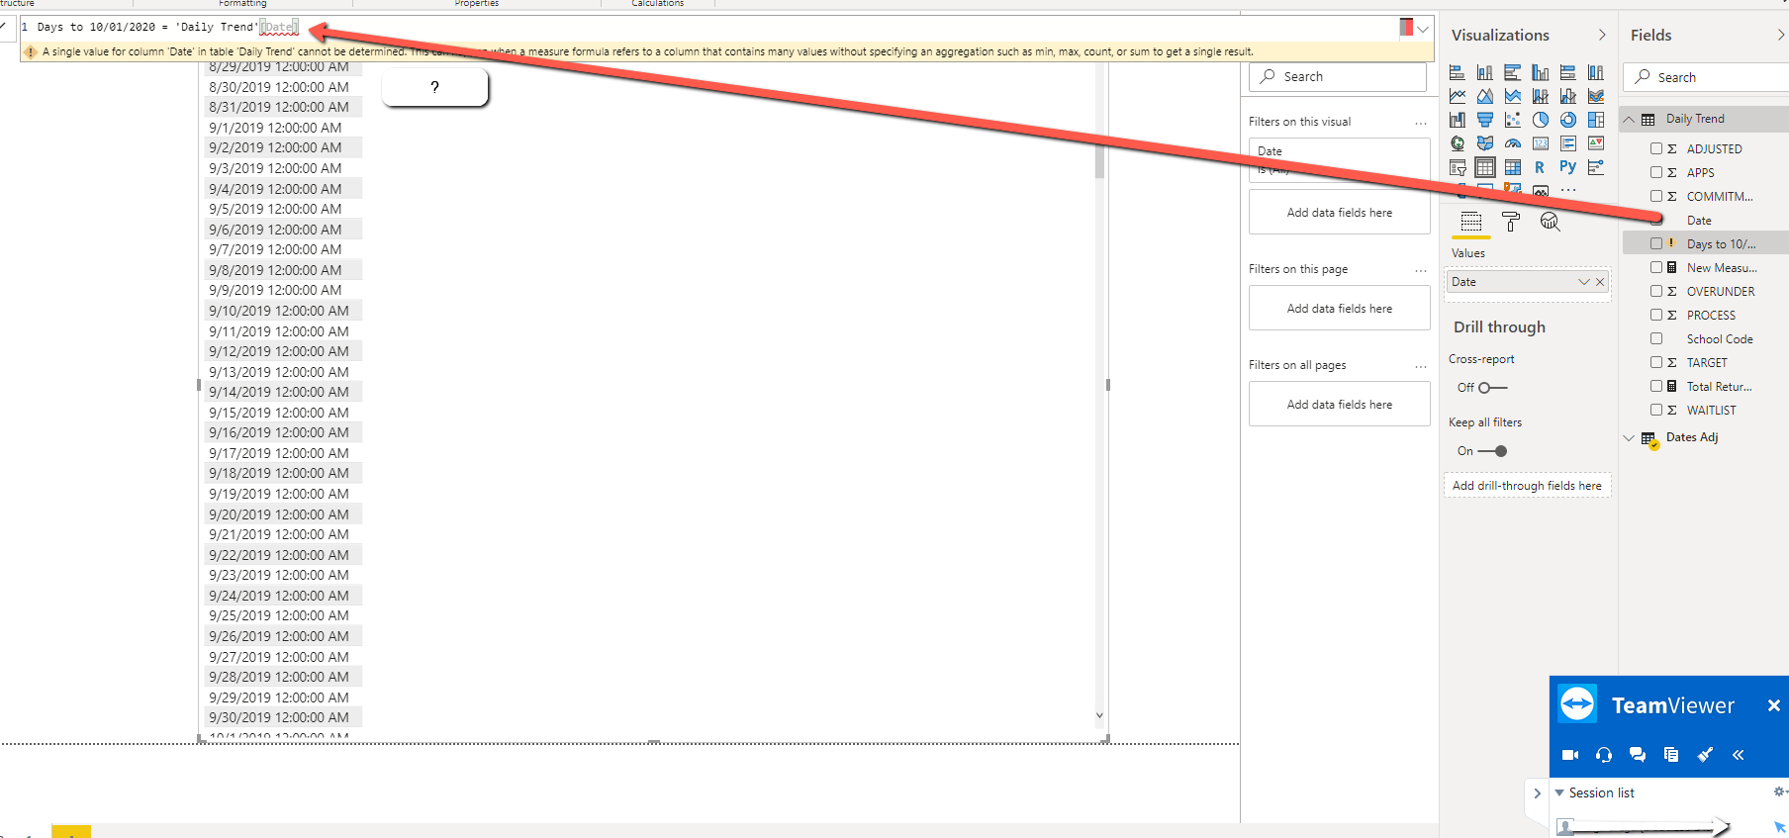The image size is (1789, 838).
Task: Expand the Dates Adj table
Action: (x=1629, y=437)
